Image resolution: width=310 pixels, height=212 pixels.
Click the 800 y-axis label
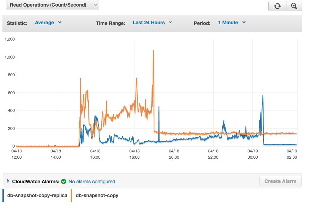coord(11,75)
